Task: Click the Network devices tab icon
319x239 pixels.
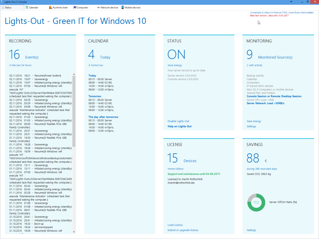Action: (x=98, y=7)
